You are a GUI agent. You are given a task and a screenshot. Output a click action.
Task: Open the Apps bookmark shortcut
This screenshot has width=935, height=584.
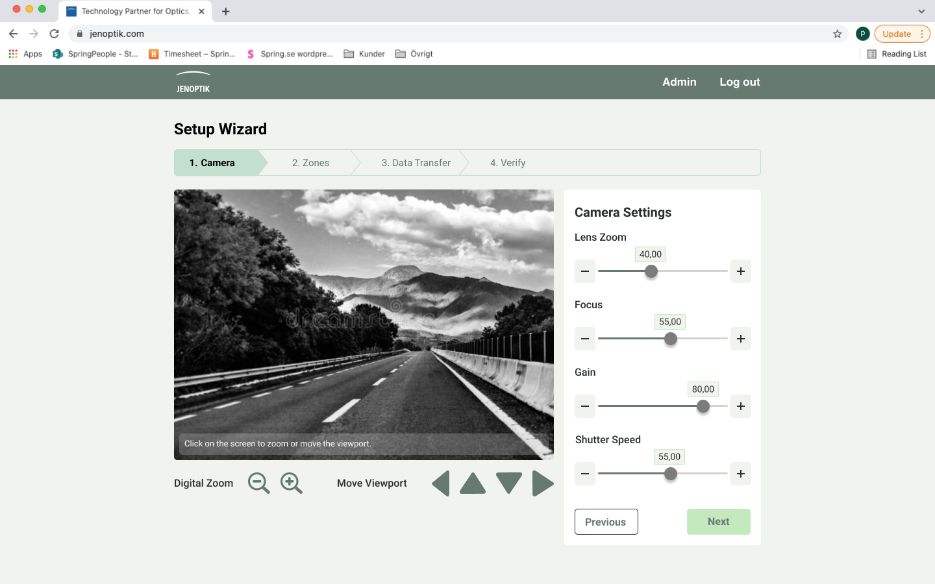tap(25, 54)
